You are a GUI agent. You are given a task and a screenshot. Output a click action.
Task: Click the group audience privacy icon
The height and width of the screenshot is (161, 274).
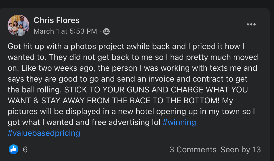pyautogui.click(x=107, y=31)
